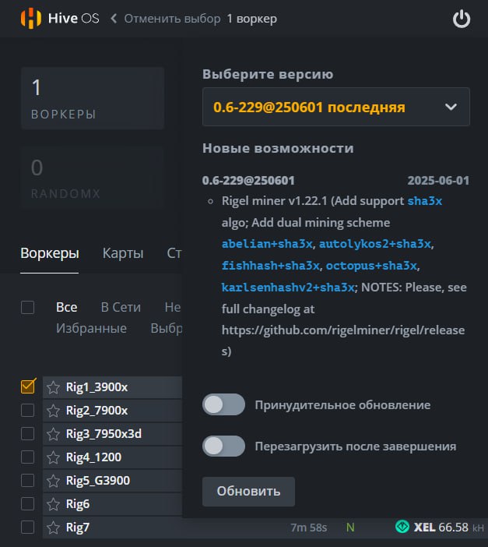Uncheck the Rig1_3900x checkbox
This screenshot has height=547, width=488.
(27, 387)
